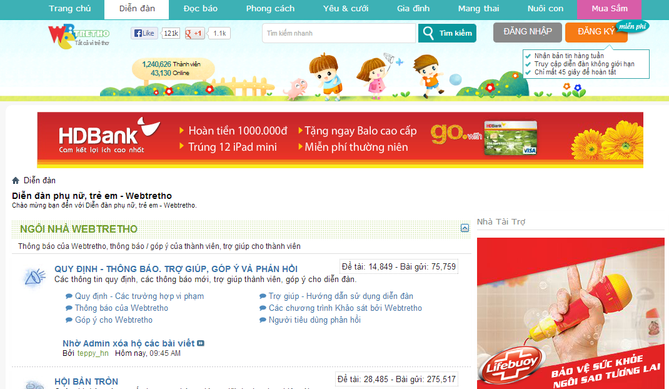Click NGÔI NHÀ WEBTRETHO category heading
This screenshot has width=669, height=389.
tap(79, 229)
